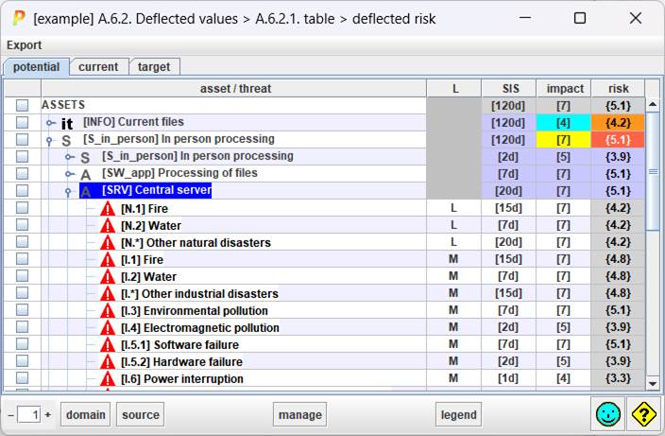Click the A icon of Processing of files
This screenshot has width=665, height=436.
pos(86,174)
